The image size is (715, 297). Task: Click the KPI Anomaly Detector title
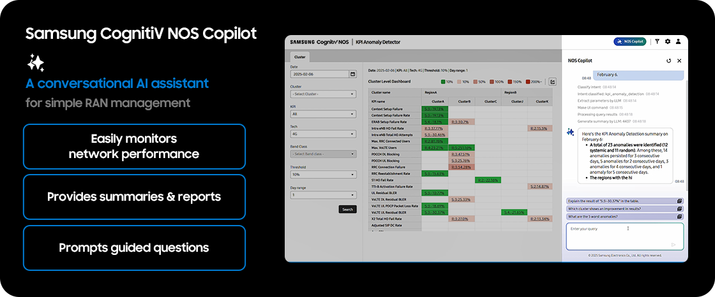pos(377,42)
